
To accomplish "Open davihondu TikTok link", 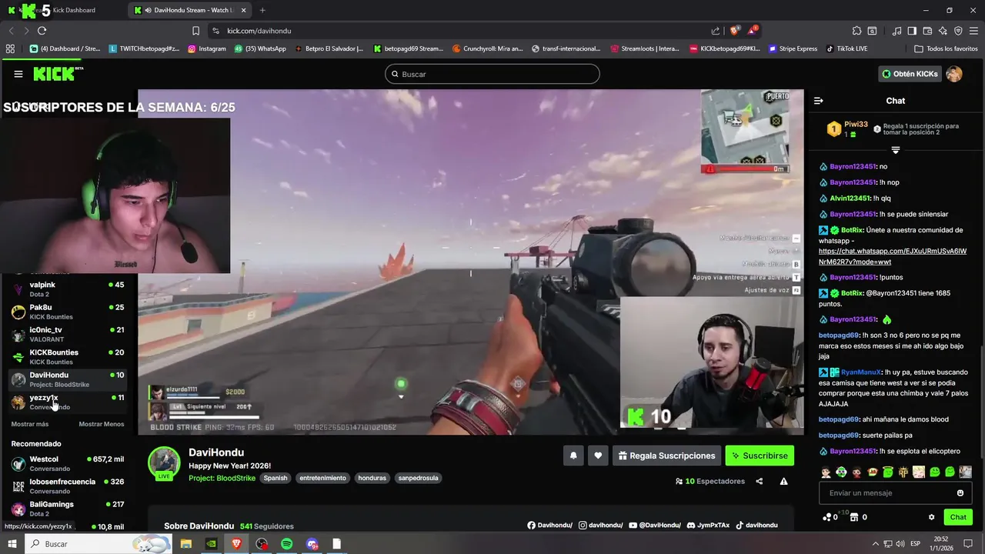I will [756, 526].
